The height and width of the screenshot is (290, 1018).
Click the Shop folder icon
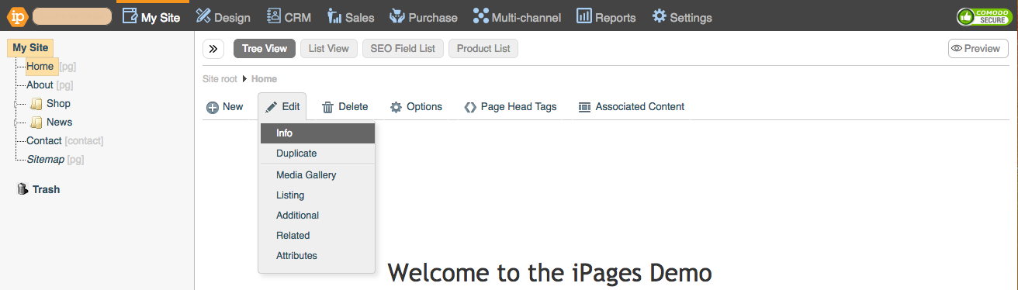36,103
